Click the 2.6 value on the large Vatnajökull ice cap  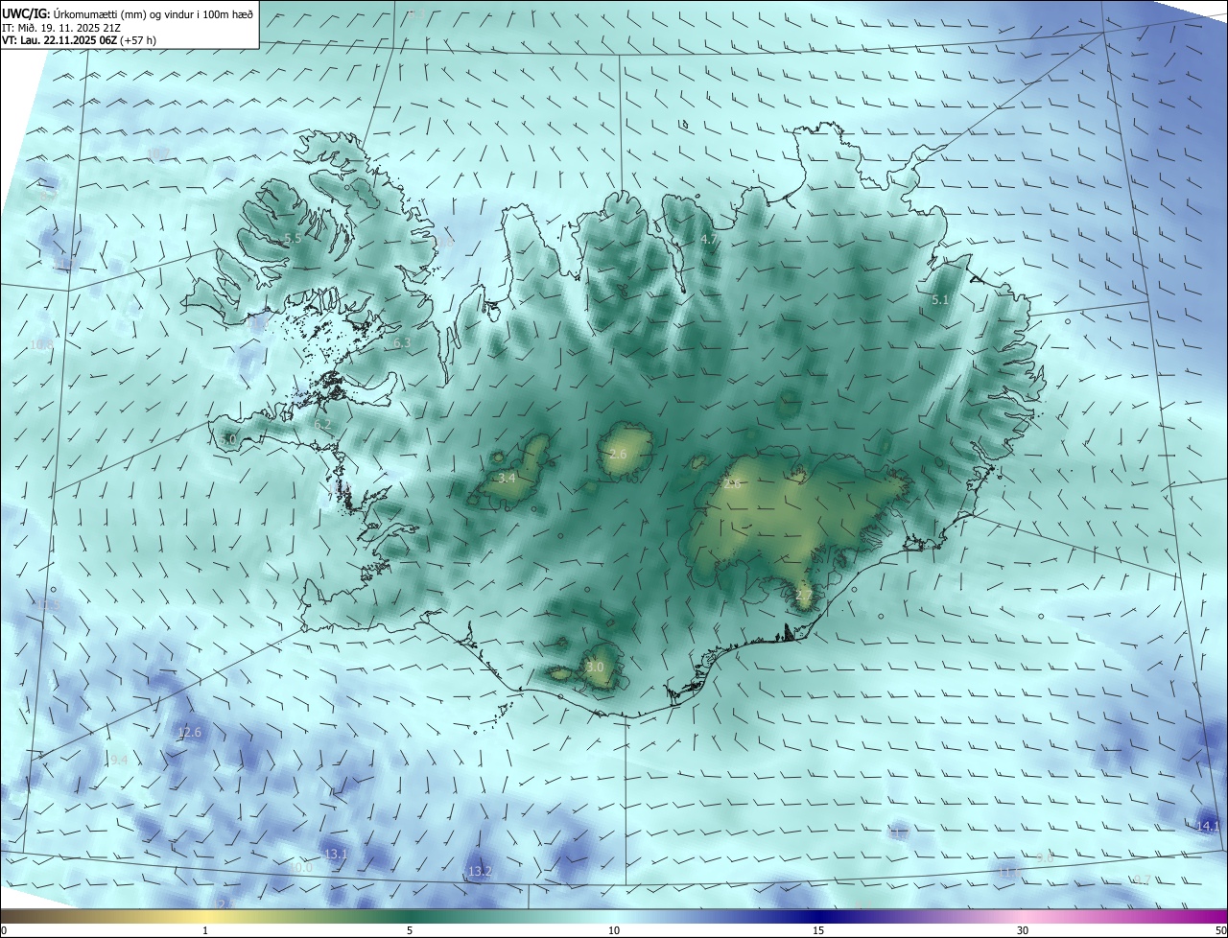pyautogui.click(x=732, y=484)
